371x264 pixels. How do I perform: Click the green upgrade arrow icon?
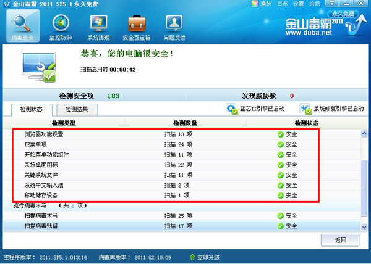pos(192,257)
